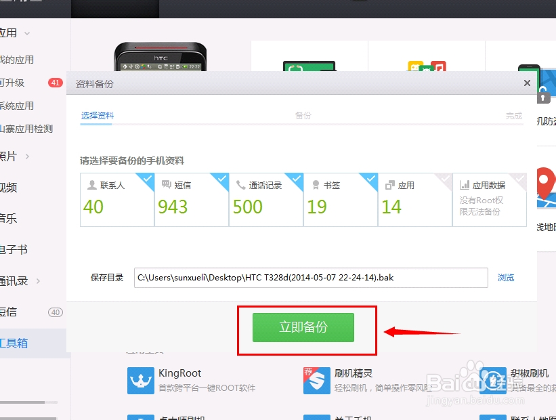Select the 备份 step tab
Viewport: 556px width, 420px height.
(303, 116)
